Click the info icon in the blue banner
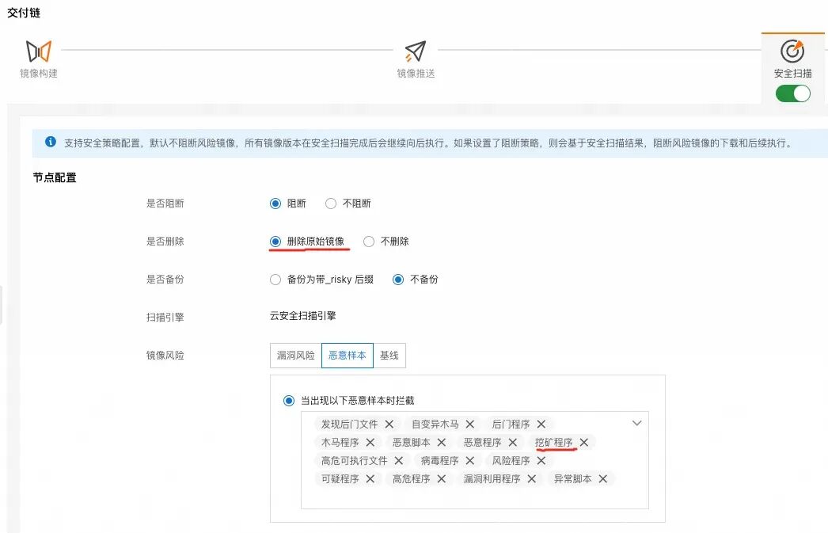This screenshot has width=828, height=533. [x=51, y=143]
